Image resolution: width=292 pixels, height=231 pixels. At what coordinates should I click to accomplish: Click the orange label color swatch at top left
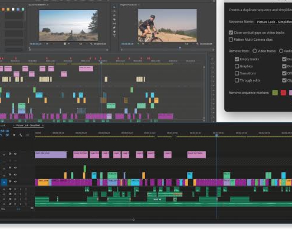(3, 9)
